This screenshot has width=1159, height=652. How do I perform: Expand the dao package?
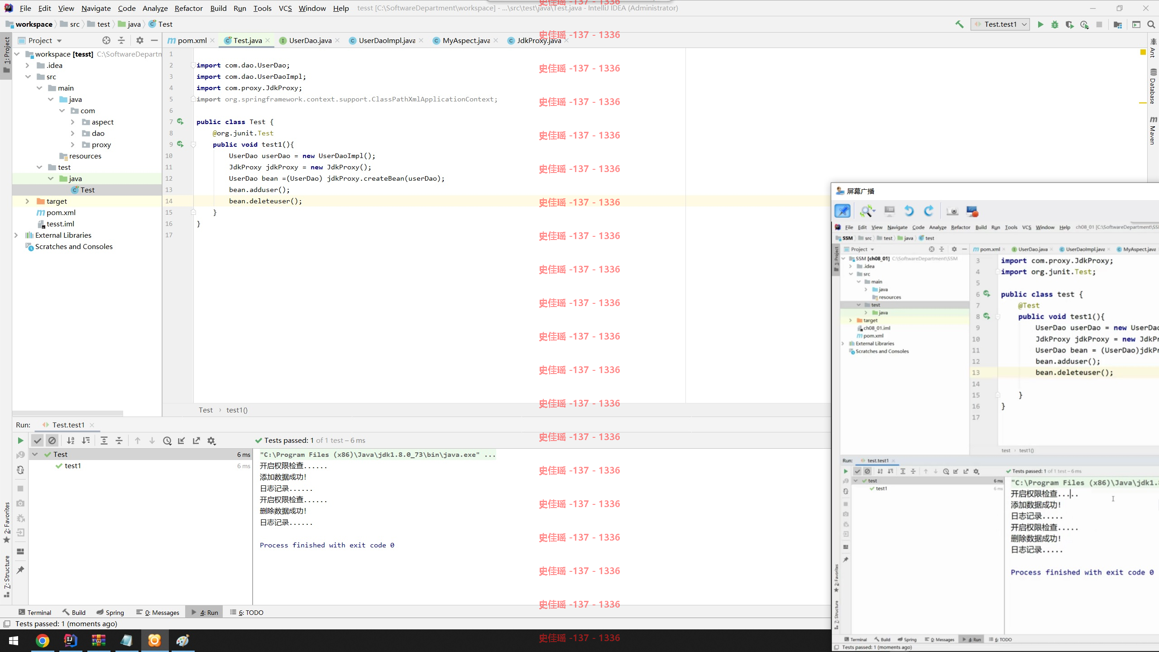coord(73,133)
